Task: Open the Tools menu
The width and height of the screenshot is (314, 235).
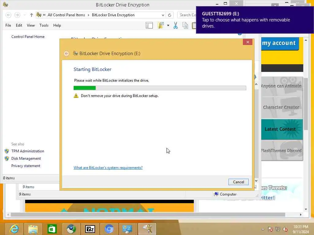Action: (44, 25)
